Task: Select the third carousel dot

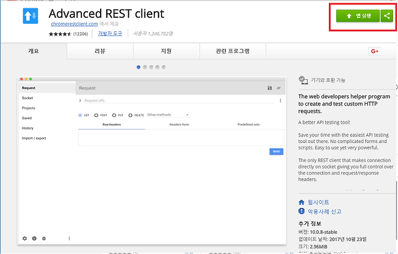Action: click(x=151, y=67)
